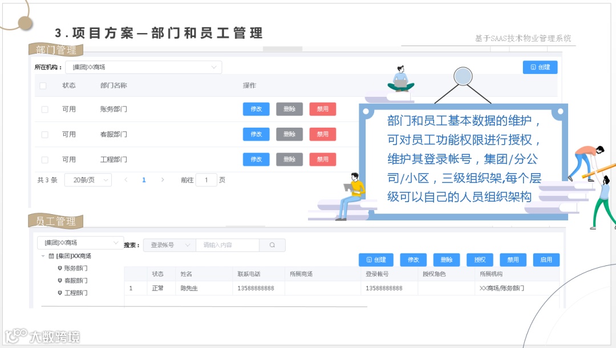Select page number 1 in pagination
This screenshot has width=616, height=348.
(x=144, y=180)
